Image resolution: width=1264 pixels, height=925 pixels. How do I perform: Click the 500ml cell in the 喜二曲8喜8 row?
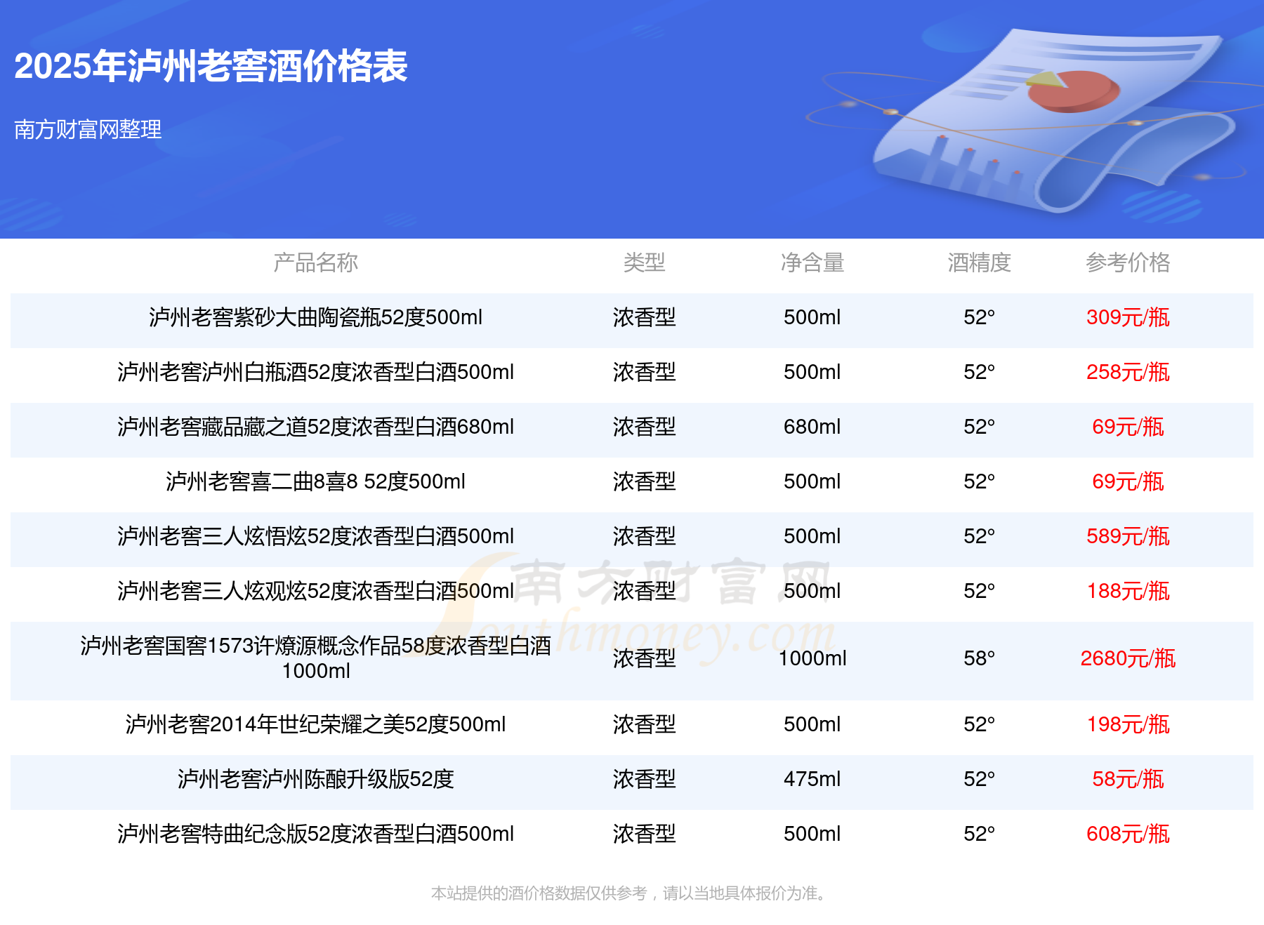tap(812, 481)
